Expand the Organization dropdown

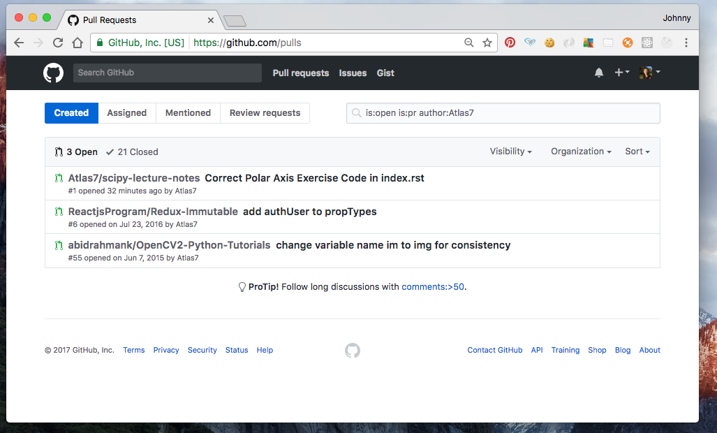581,152
